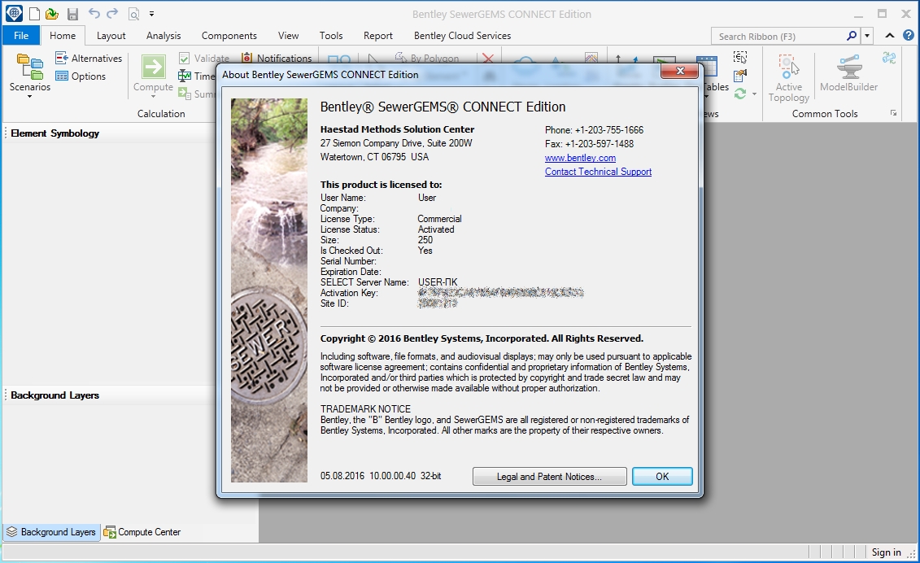920x563 pixels.
Task: Click the Copyright 2016 Bentley Systems line
Action: point(482,338)
